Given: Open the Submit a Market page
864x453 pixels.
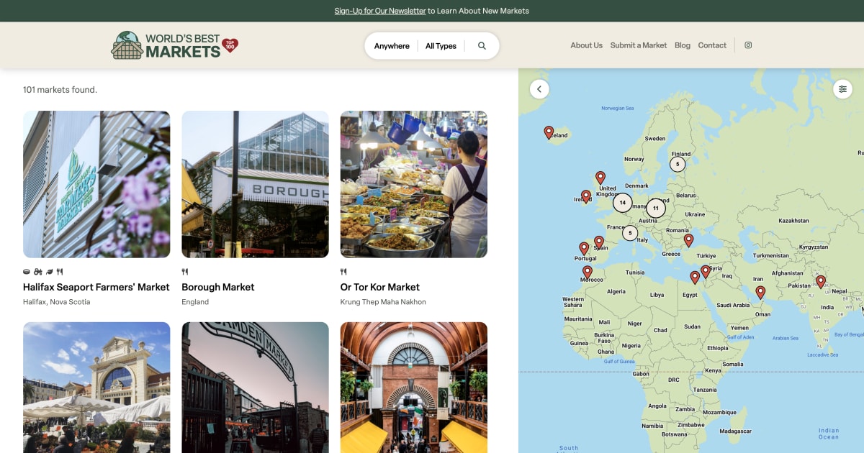Looking at the screenshot, I should [x=638, y=45].
